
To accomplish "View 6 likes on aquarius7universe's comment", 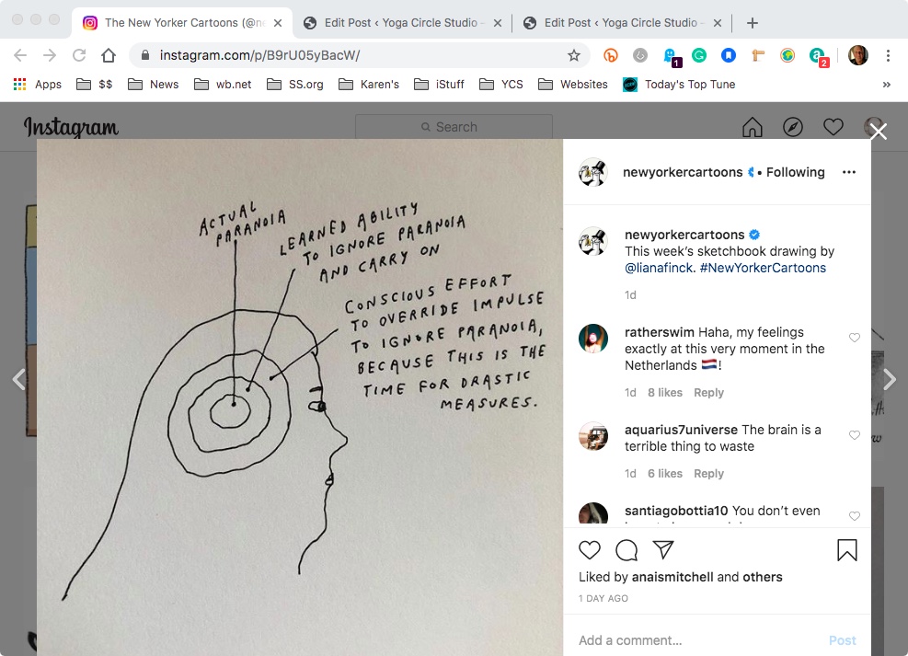I will [x=665, y=474].
